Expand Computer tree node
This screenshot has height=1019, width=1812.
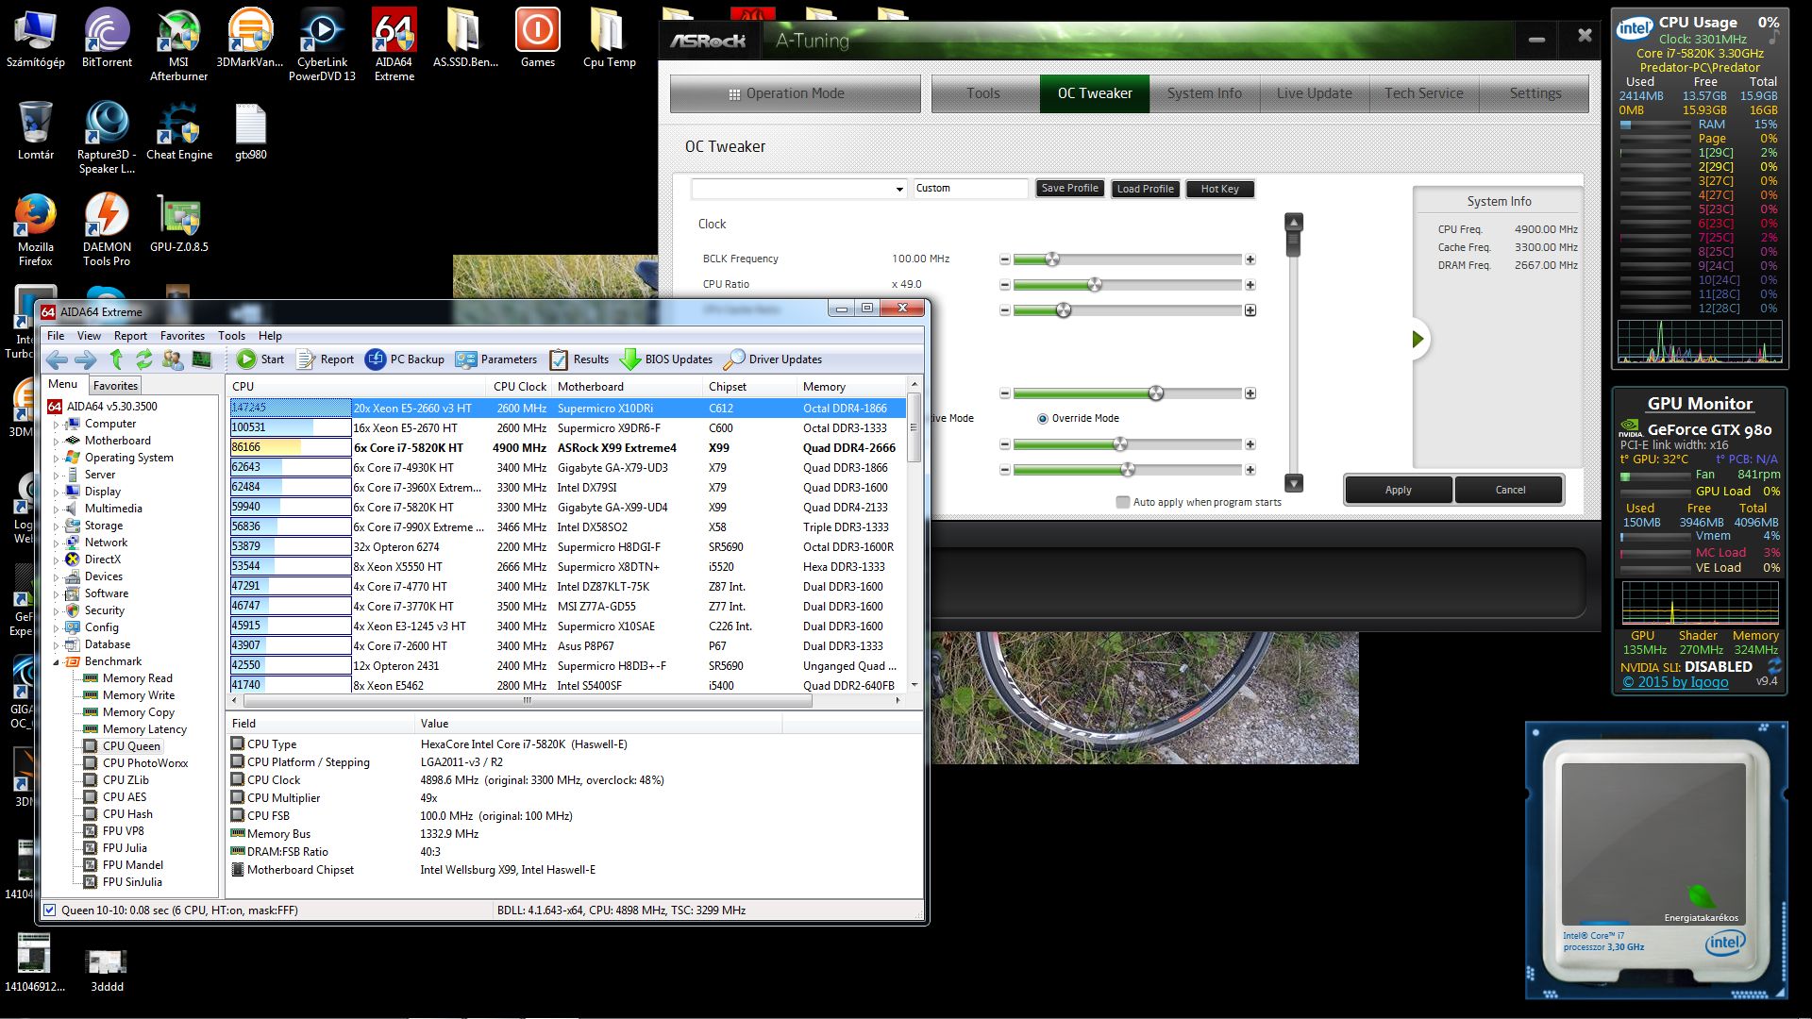coord(56,425)
